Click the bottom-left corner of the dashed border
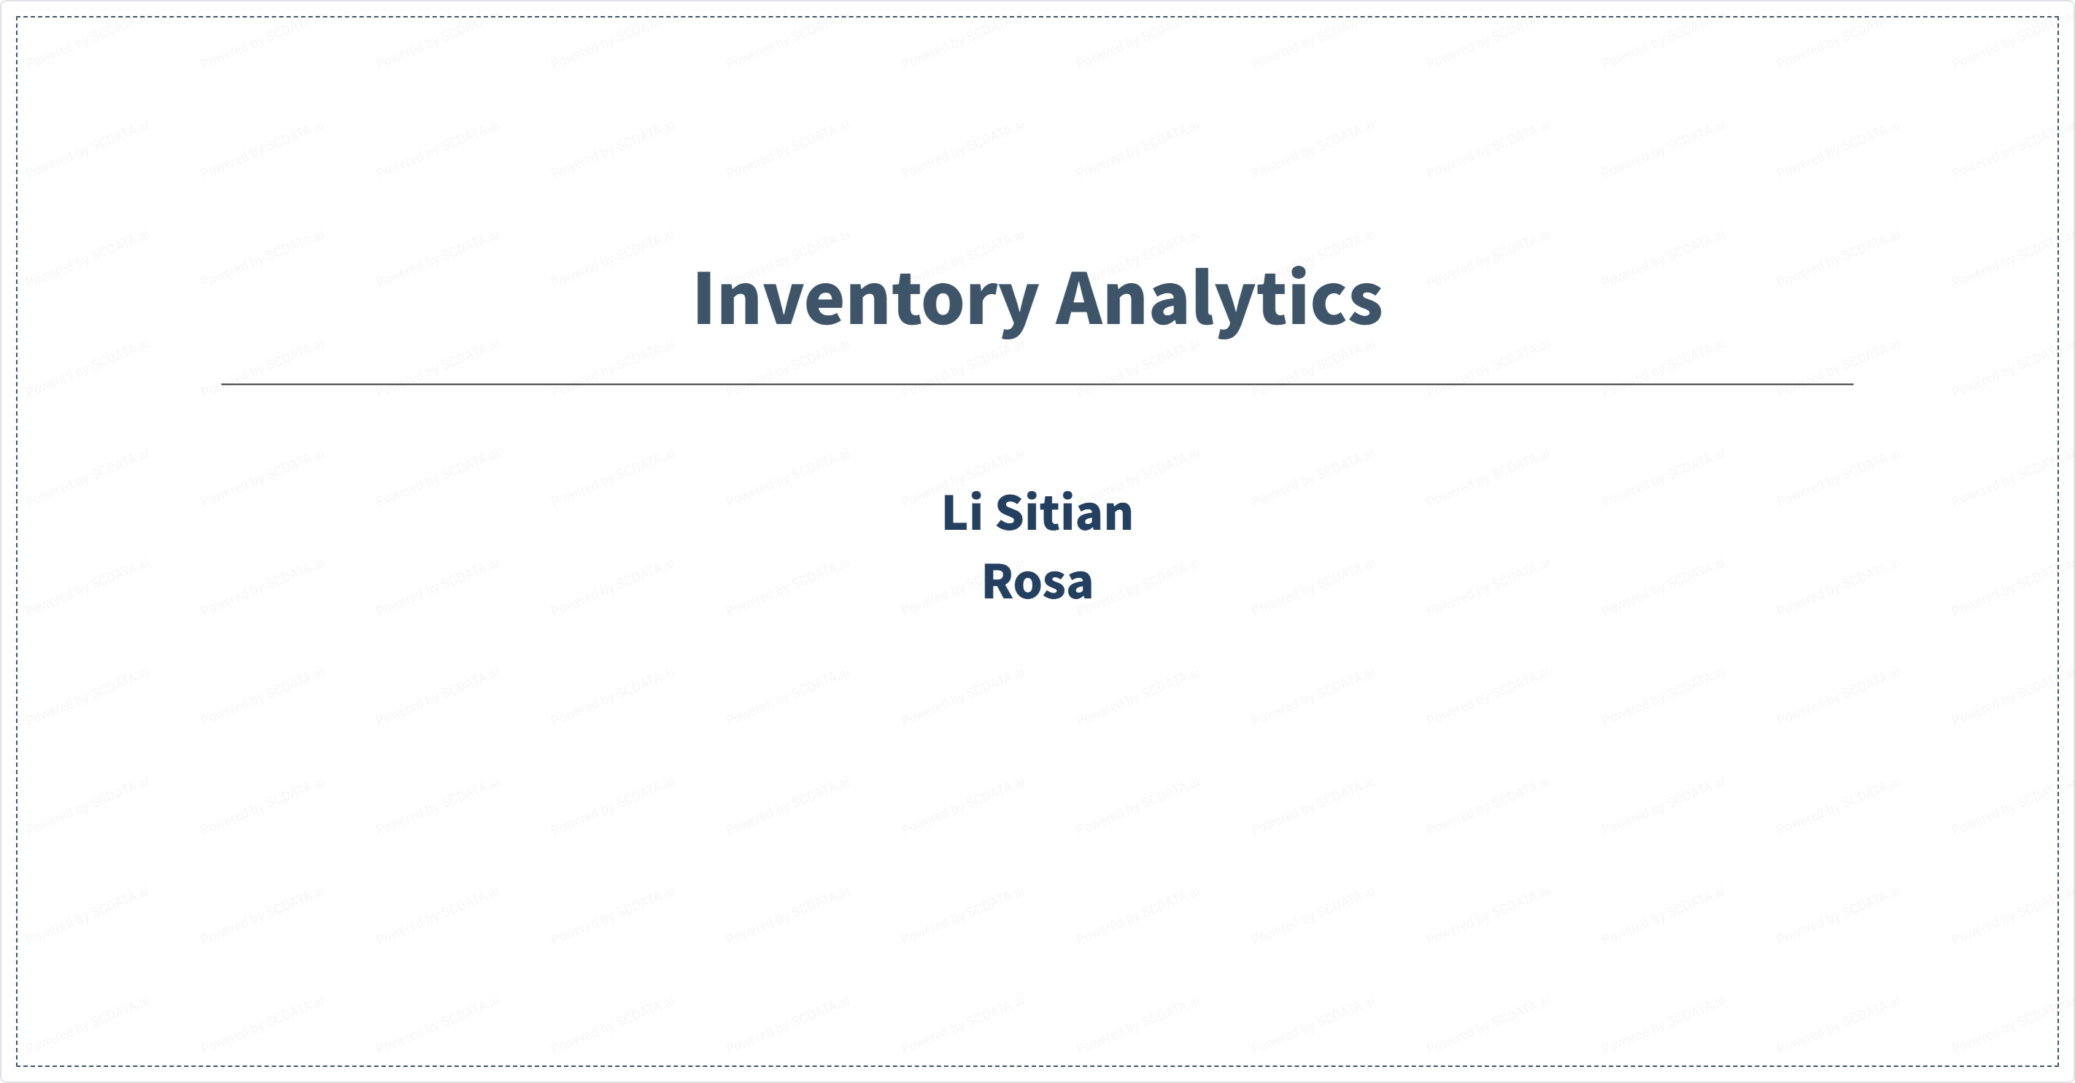2075x1083 pixels. coord(17,1066)
